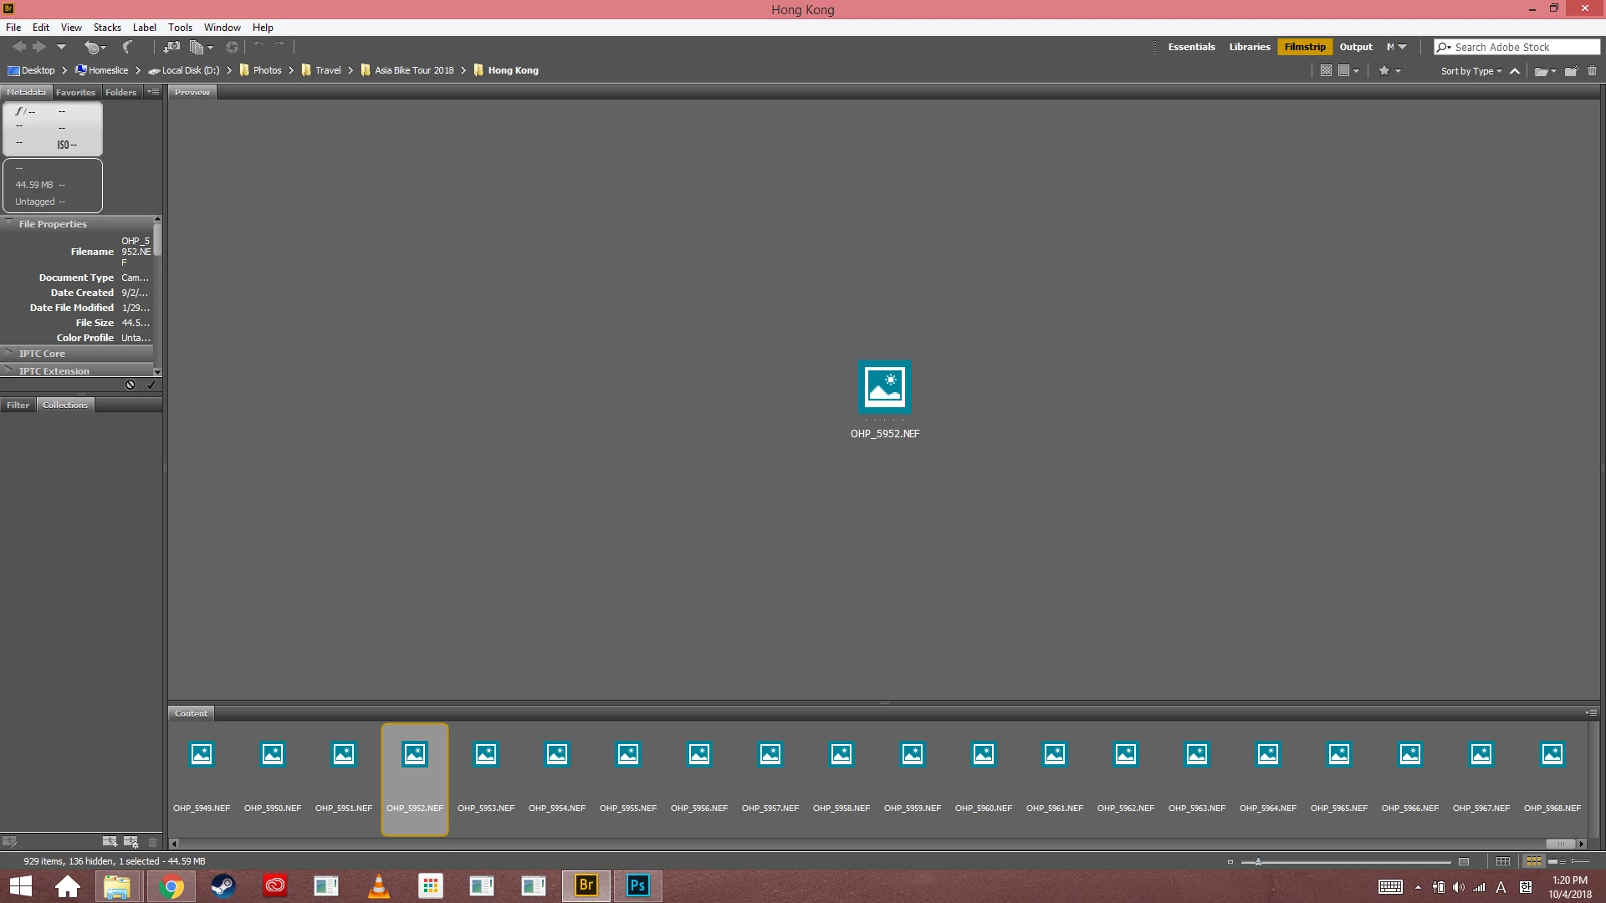Switch to view content as details

(1557, 861)
